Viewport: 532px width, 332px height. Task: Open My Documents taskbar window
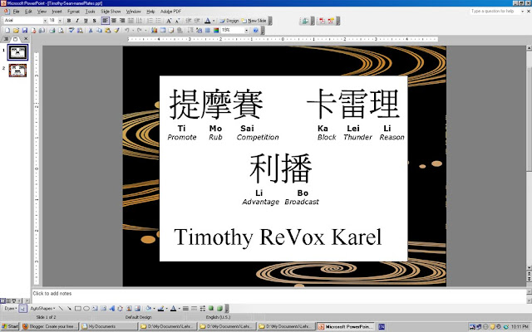(109, 326)
